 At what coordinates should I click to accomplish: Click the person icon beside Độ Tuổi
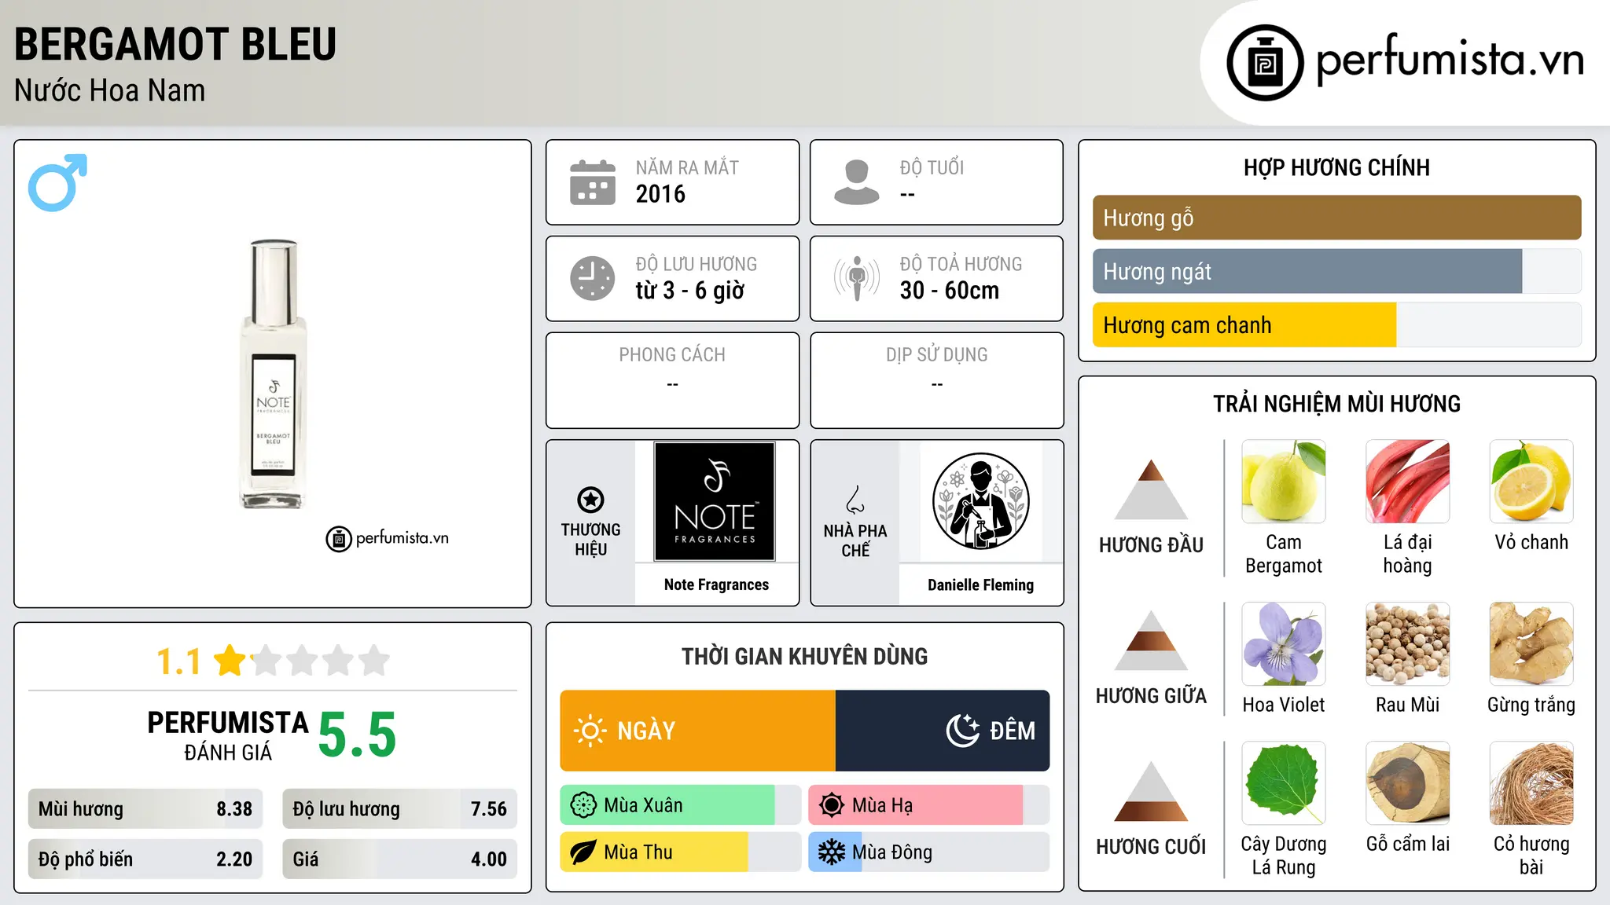(857, 182)
